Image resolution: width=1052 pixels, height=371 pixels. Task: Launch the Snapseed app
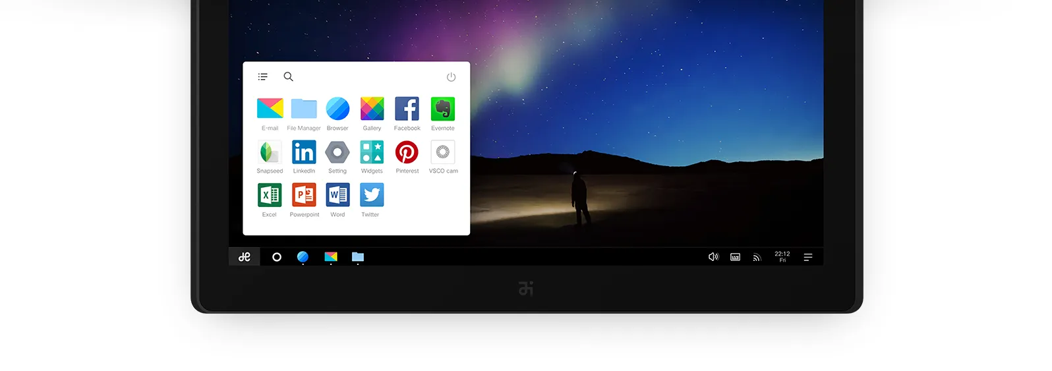(x=270, y=152)
